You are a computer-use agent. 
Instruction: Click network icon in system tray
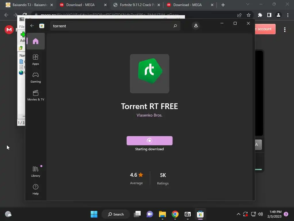click(x=253, y=214)
